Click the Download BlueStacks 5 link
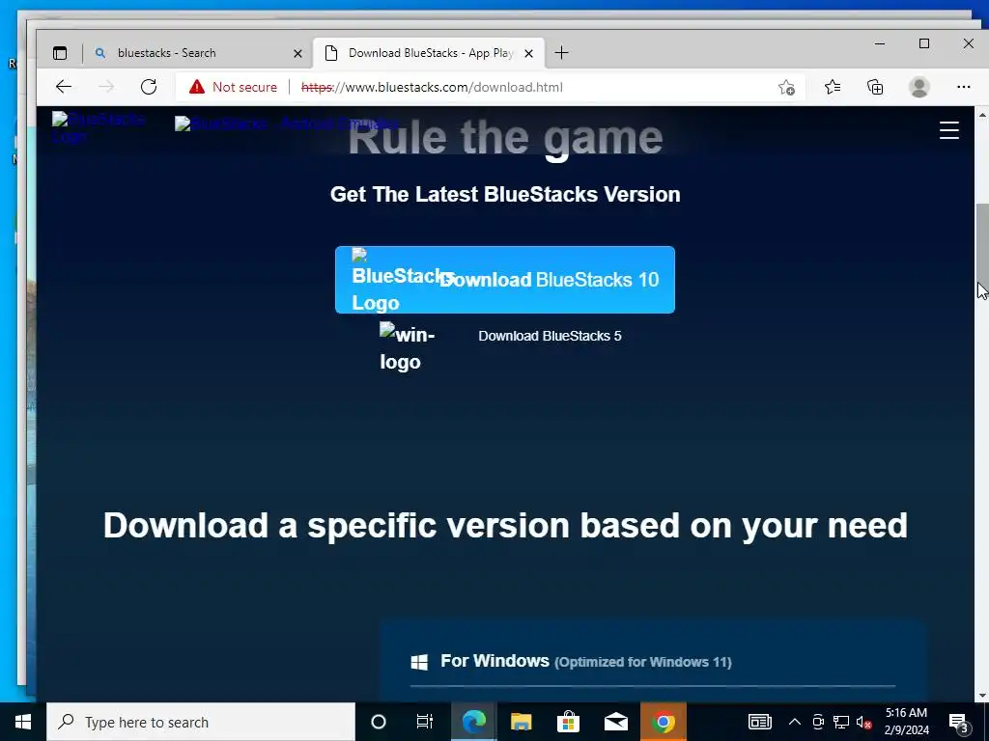This screenshot has width=989, height=741. tap(550, 336)
